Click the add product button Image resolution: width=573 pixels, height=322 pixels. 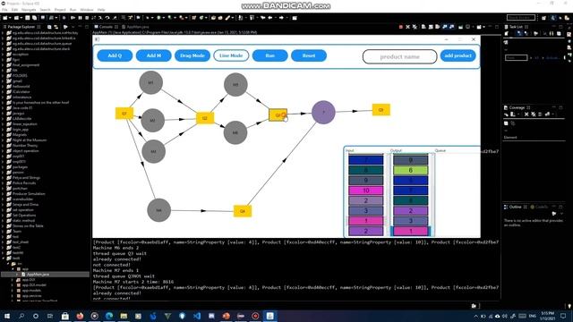click(x=458, y=55)
